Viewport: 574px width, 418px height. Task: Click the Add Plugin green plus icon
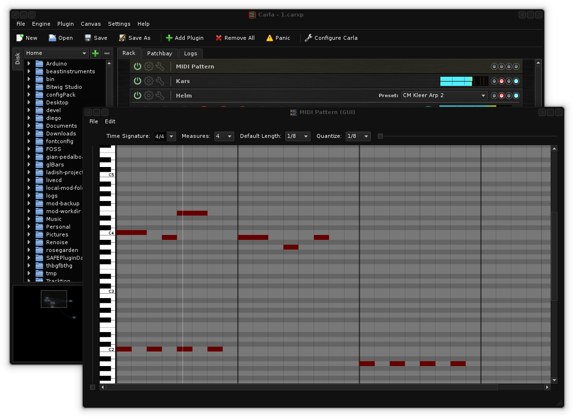point(169,38)
